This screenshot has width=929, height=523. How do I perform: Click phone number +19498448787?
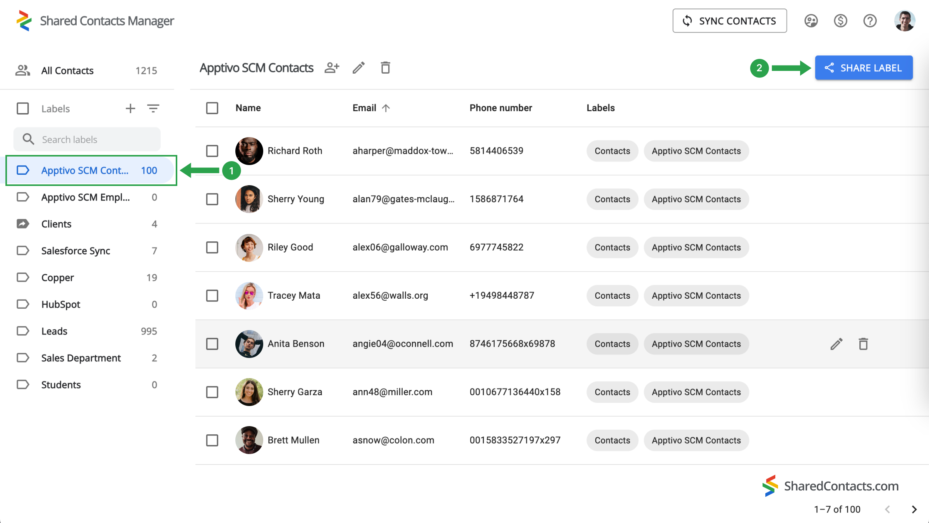point(502,296)
